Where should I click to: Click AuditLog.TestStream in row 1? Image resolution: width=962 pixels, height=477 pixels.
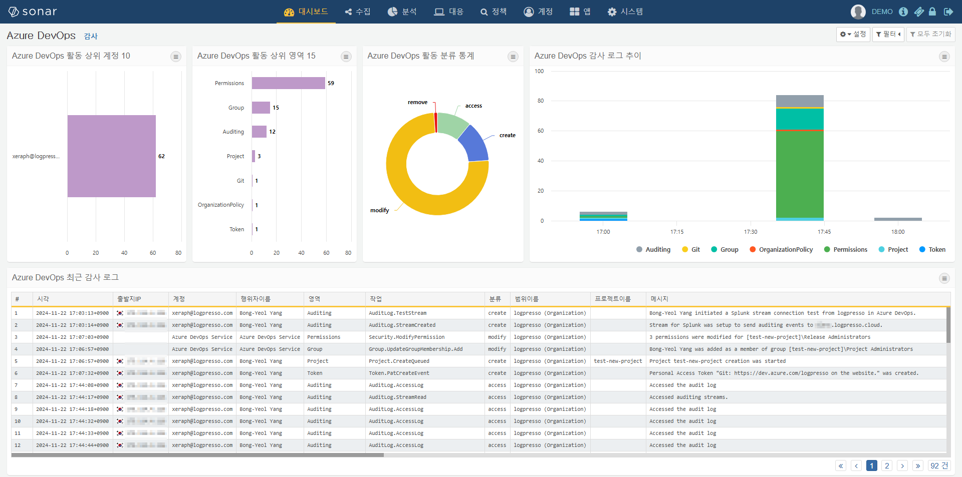(x=398, y=313)
